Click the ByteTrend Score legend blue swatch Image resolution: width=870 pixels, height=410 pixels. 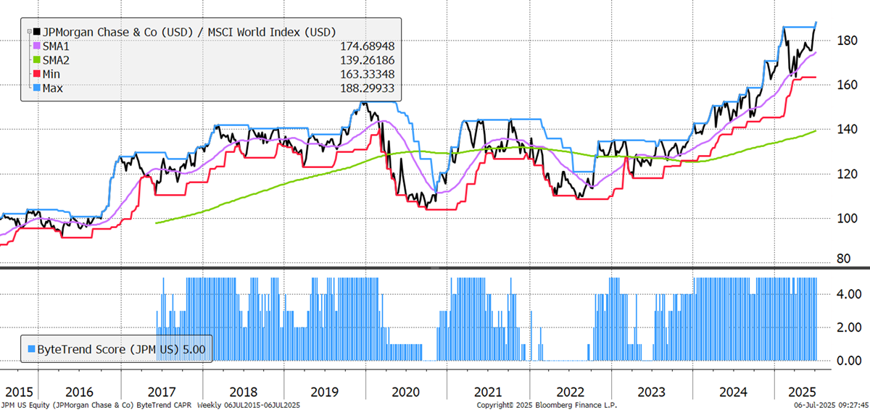tap(30, 348)
